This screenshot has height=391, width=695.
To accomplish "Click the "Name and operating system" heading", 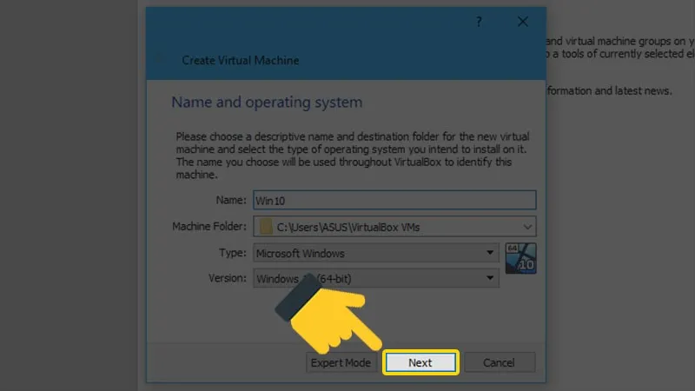I will 267,103.
